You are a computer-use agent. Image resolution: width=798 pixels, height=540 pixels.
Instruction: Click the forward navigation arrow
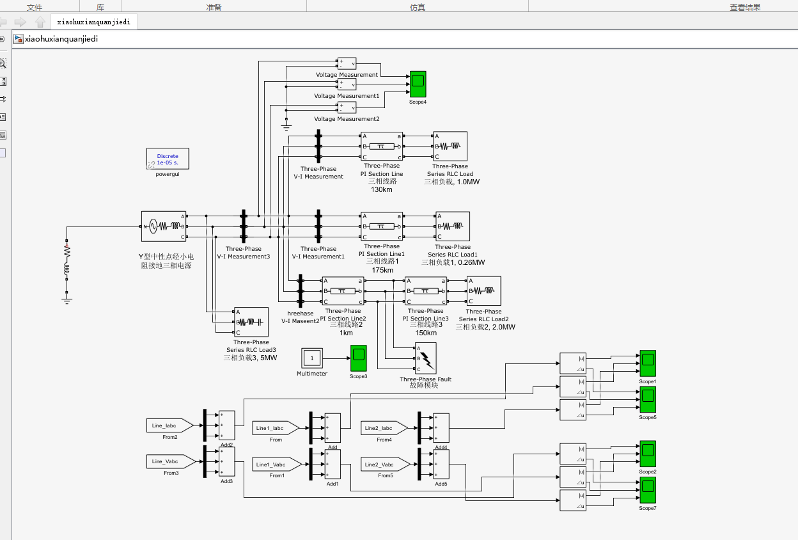click(20, 22)
